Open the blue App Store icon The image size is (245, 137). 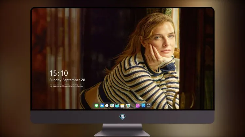point(143,106)
